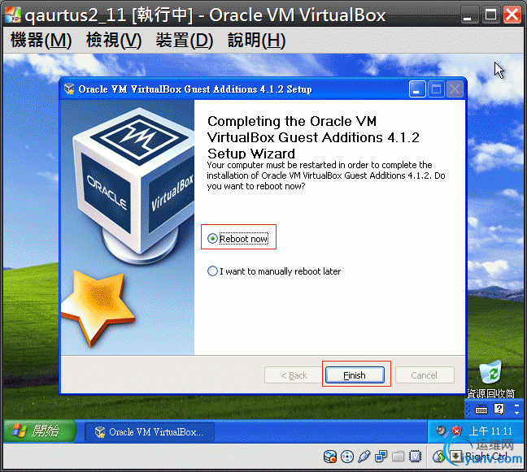Open the Recycle Bin on the desktop

(x=490, y=379)
